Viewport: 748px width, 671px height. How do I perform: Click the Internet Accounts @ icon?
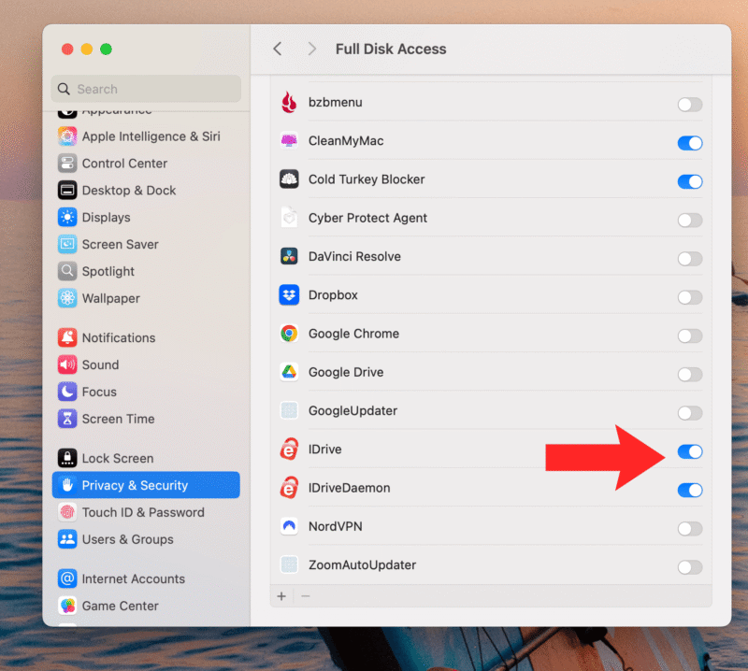coord(67,579)
